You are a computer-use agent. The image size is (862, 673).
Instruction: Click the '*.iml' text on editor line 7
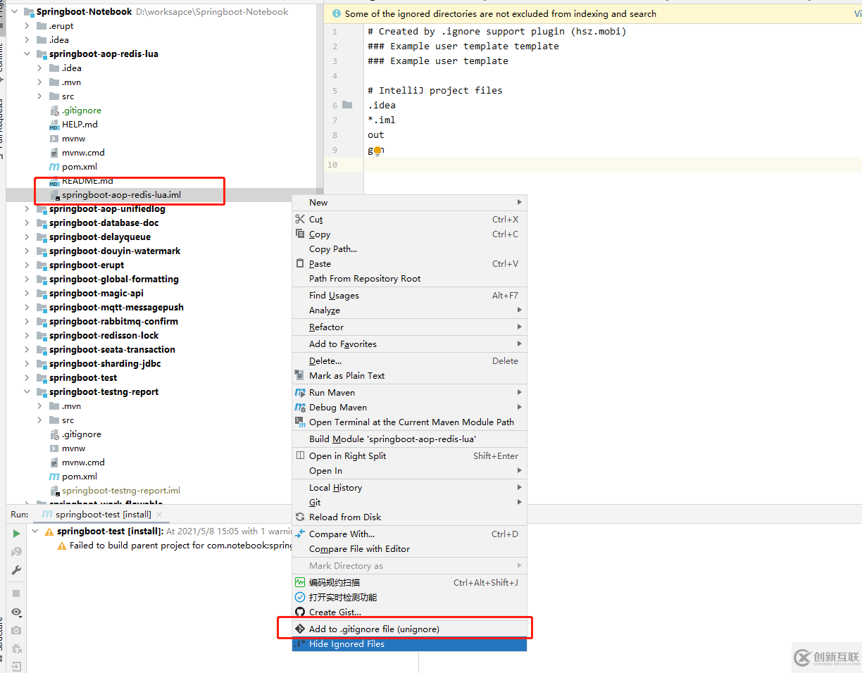[382, 120]
